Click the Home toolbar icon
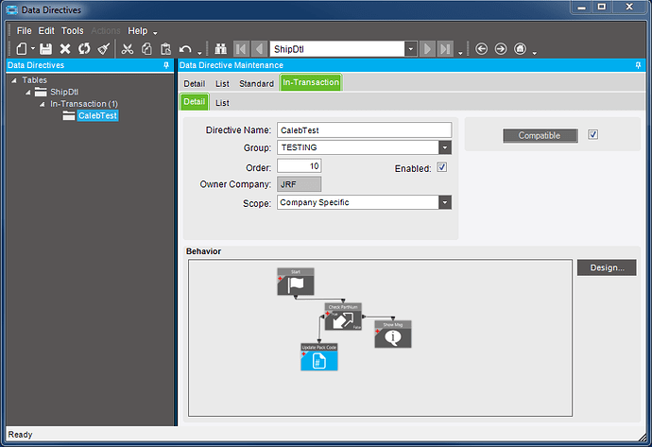The image size is (652, 447). click(x=521, y=49)
